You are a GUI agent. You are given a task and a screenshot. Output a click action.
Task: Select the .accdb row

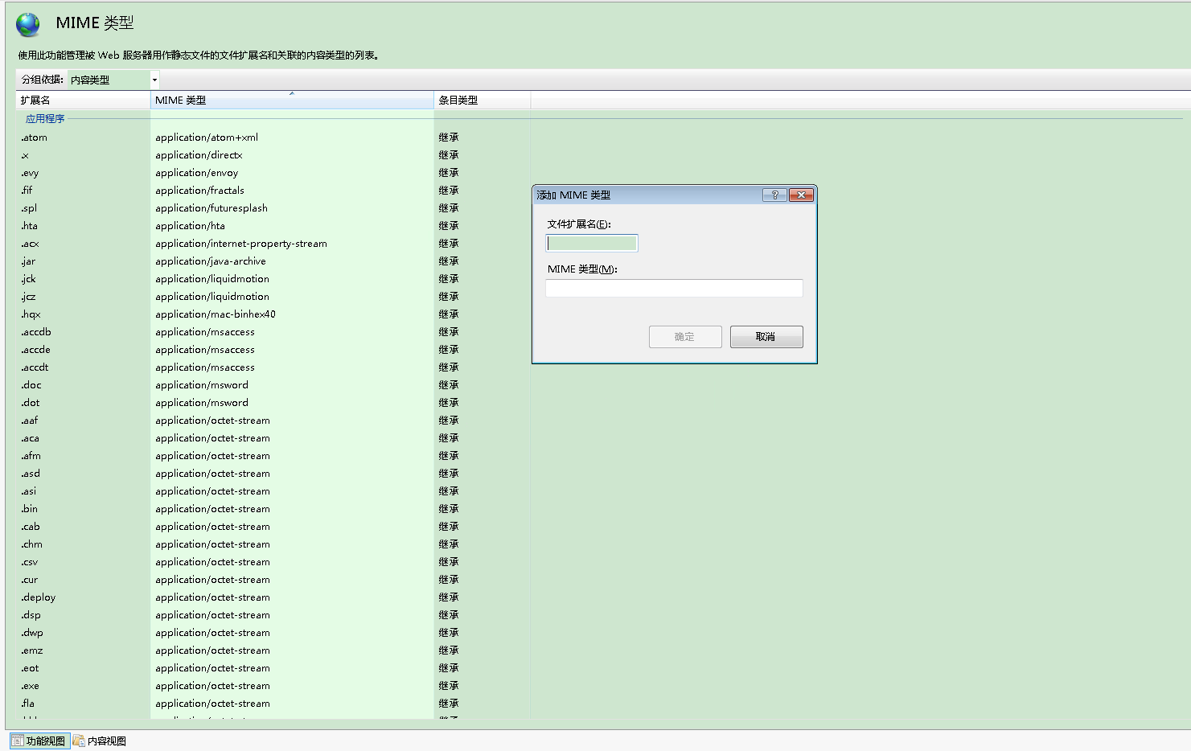[273, 332]
